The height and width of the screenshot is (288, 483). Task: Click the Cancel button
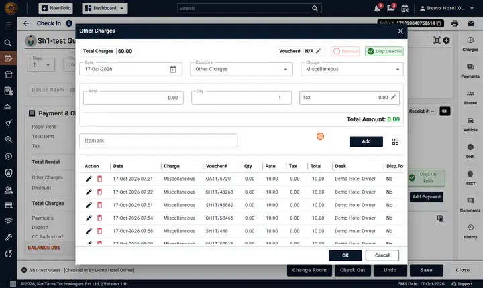(x=382, y=255)
